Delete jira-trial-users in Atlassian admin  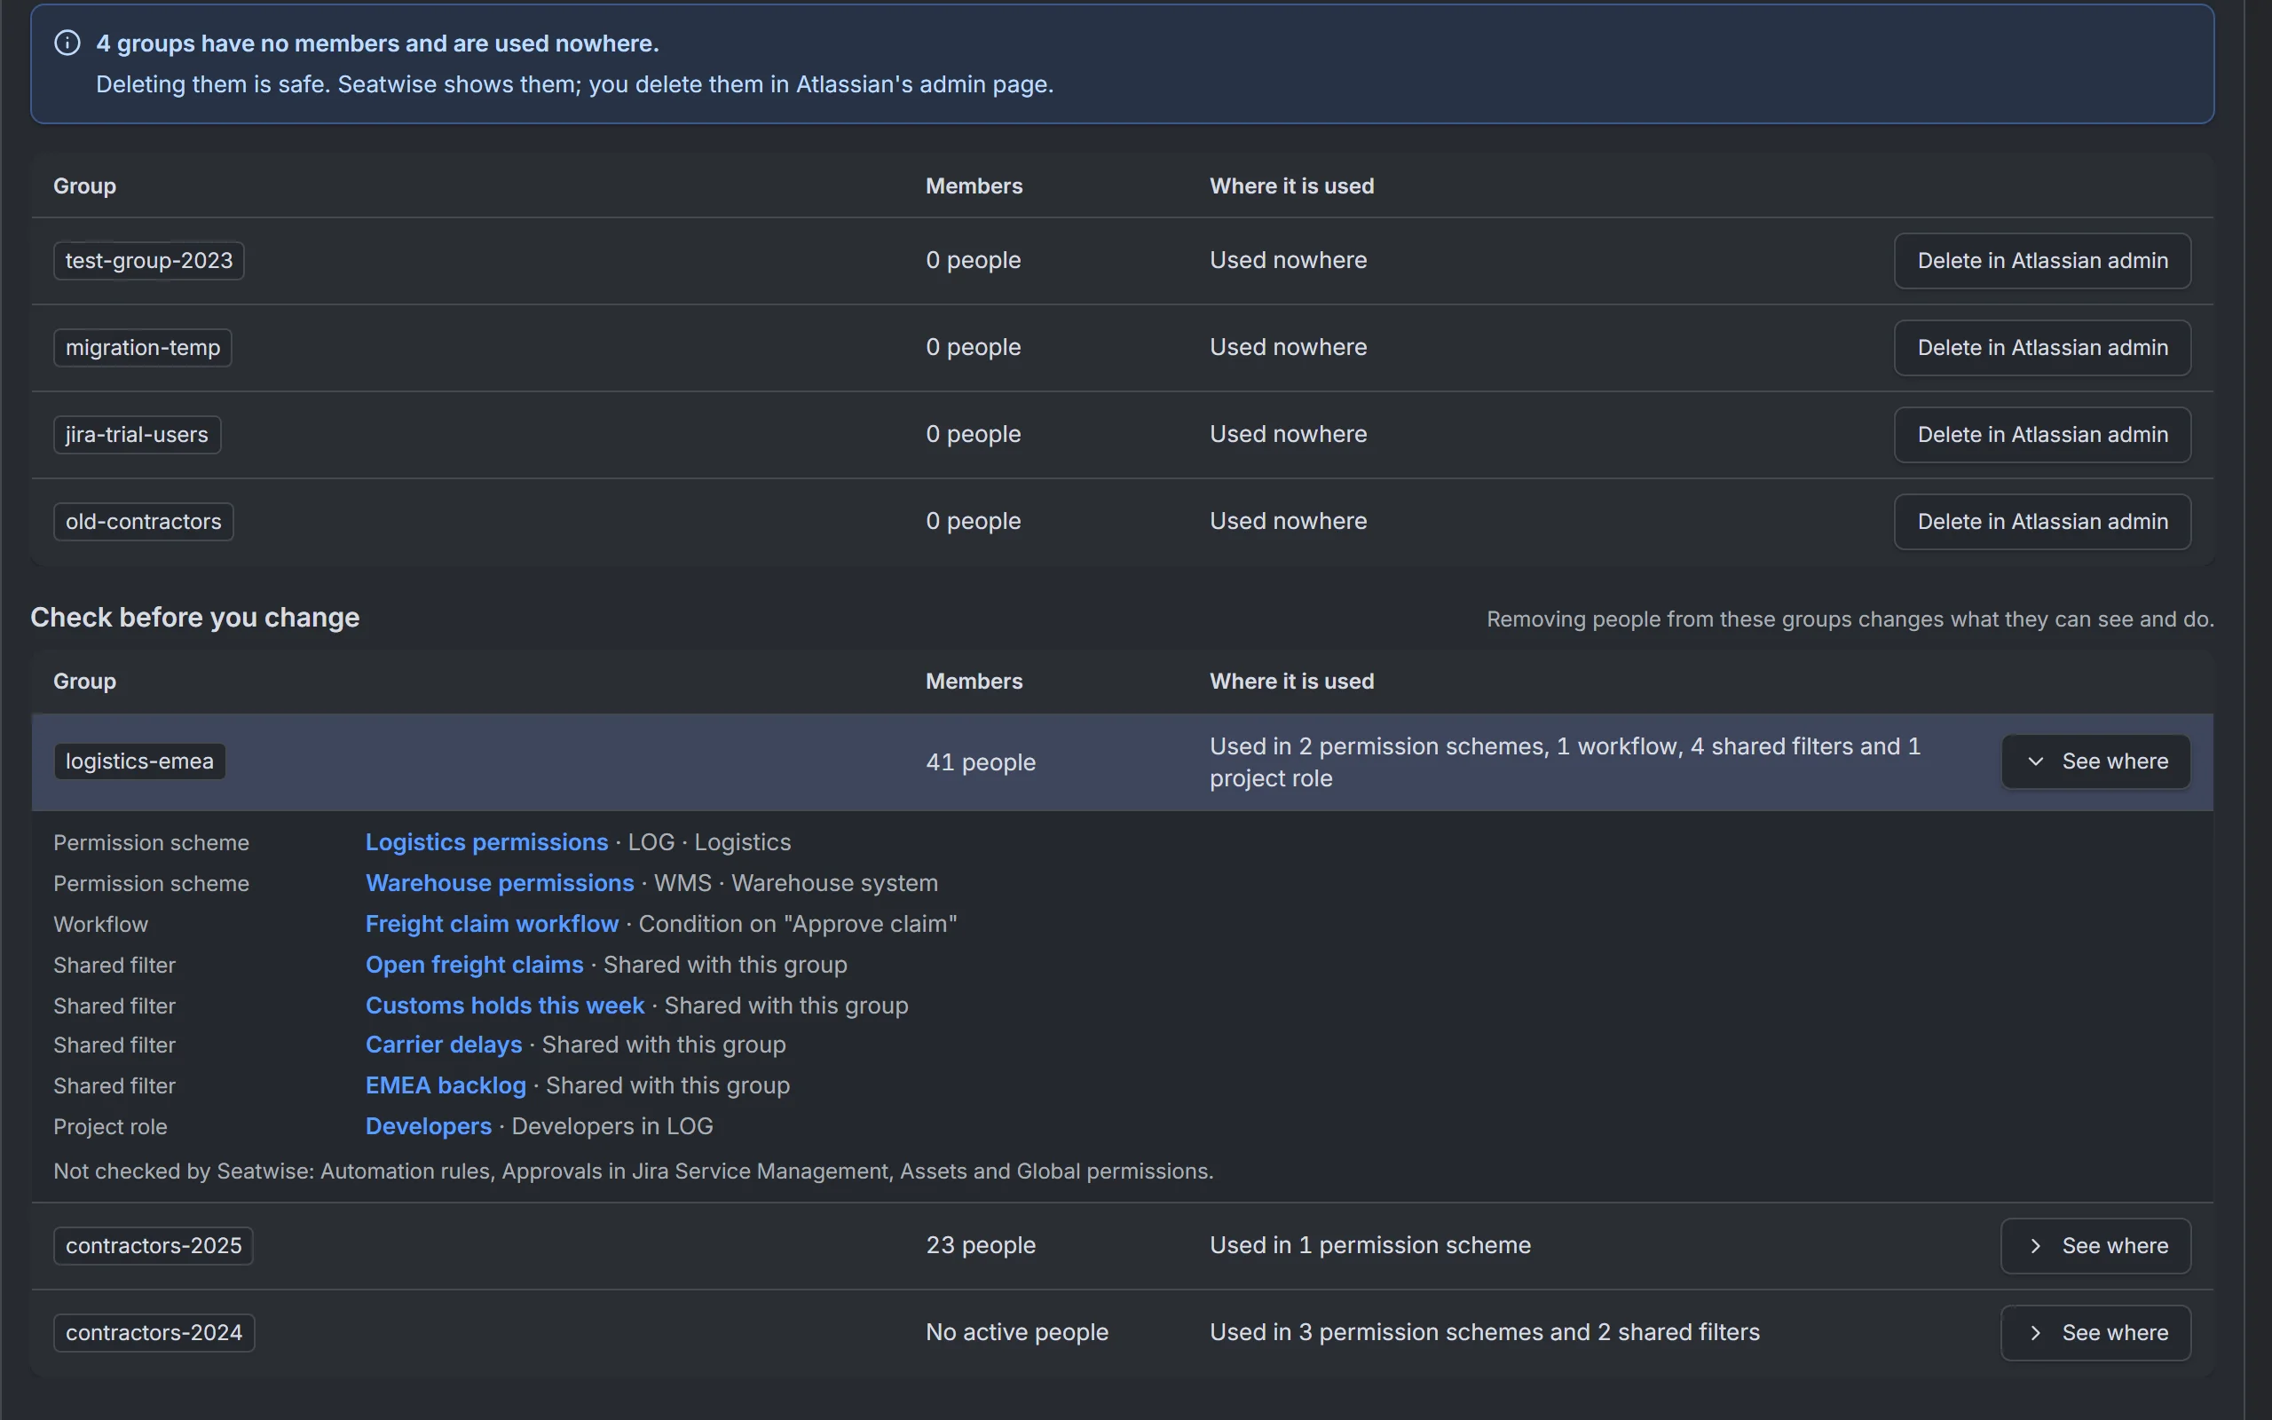[x=2042, y=435]
